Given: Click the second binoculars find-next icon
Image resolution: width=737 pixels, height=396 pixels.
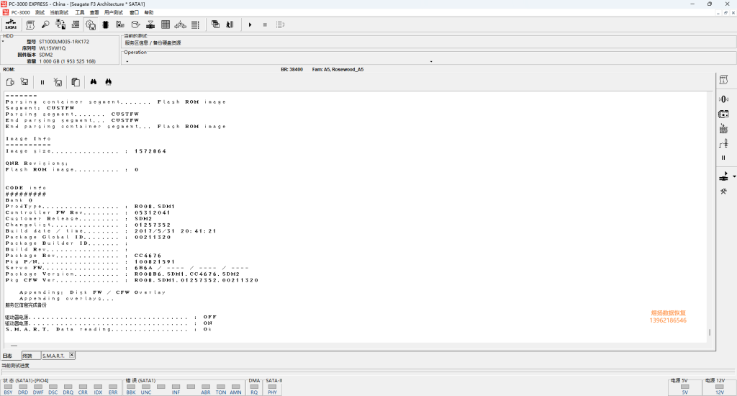Looking at the screenshot, I should pos(109,82).
